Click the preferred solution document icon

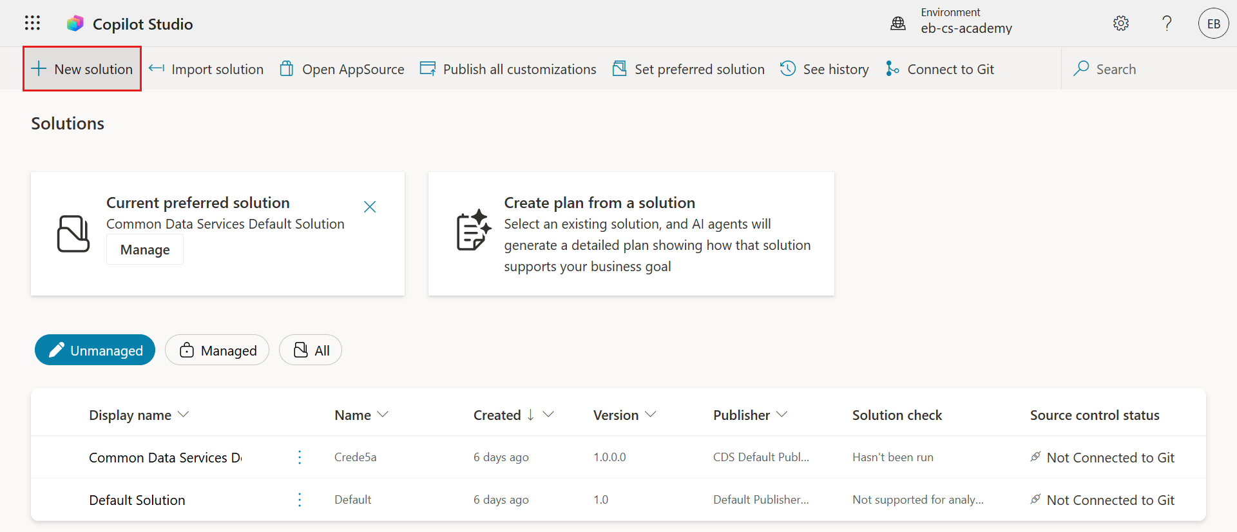click(x=73, y=234)
